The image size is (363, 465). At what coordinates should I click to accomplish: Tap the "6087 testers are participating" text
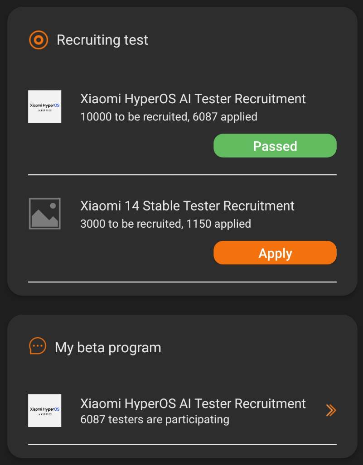tap(155, 419)
